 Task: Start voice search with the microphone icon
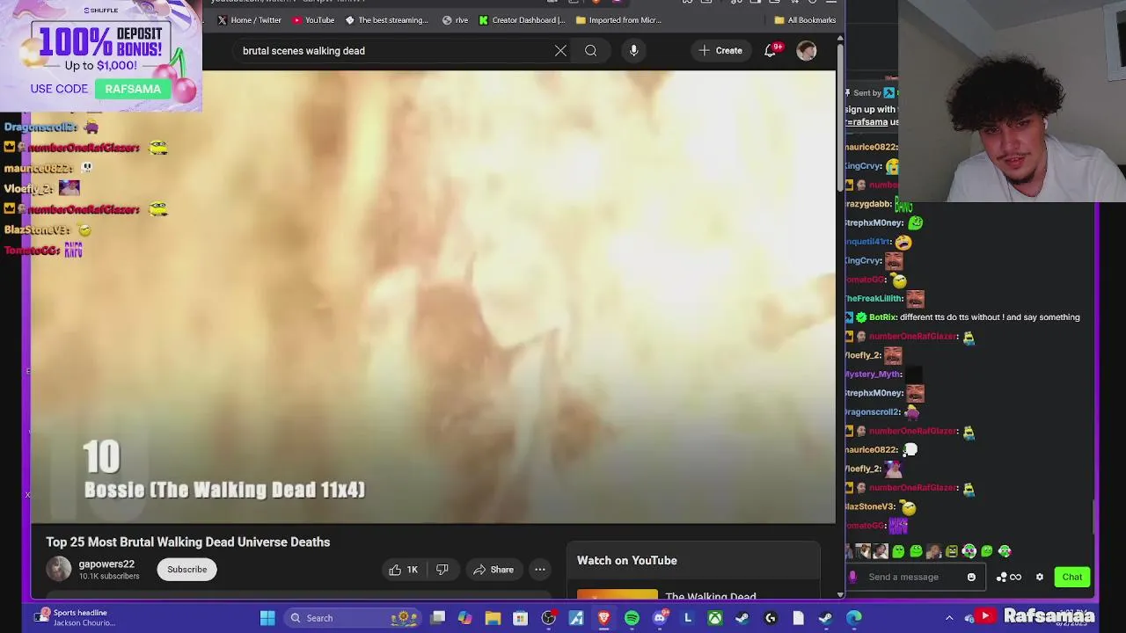[x=633, y=51]
